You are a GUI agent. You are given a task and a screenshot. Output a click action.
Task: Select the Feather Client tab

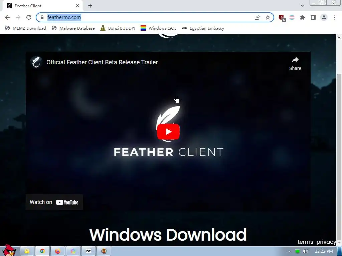click(42, 6)
